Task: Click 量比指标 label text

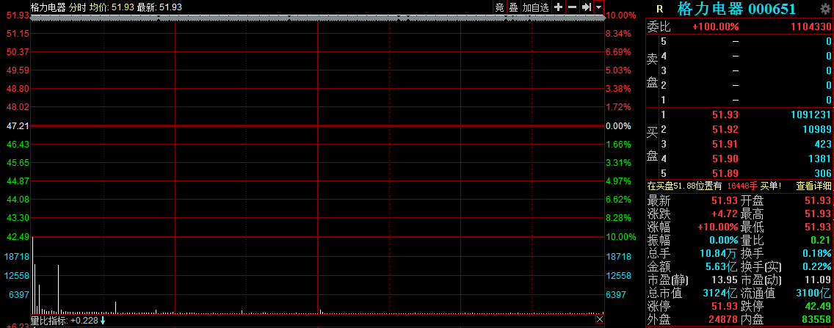Action: click(49, 321)
